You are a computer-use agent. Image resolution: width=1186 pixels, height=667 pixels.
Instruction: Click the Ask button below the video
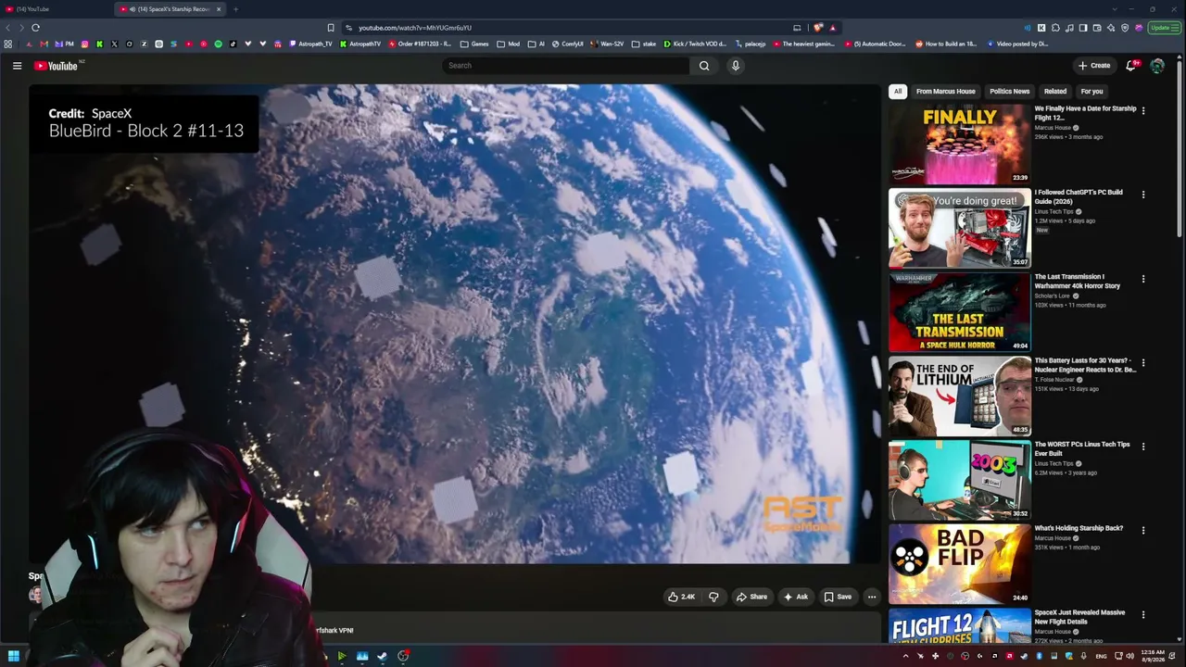796,597
